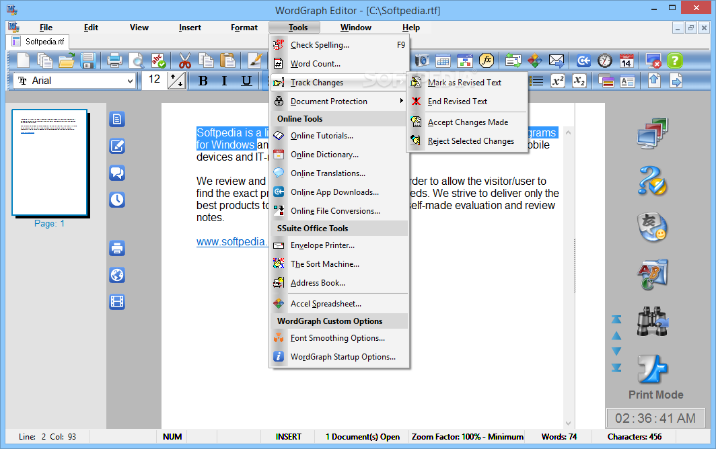Click the sidebar edit note icon
Image resolution: width=716 pixels, height=449 pixels.
(x=117, y=146)
